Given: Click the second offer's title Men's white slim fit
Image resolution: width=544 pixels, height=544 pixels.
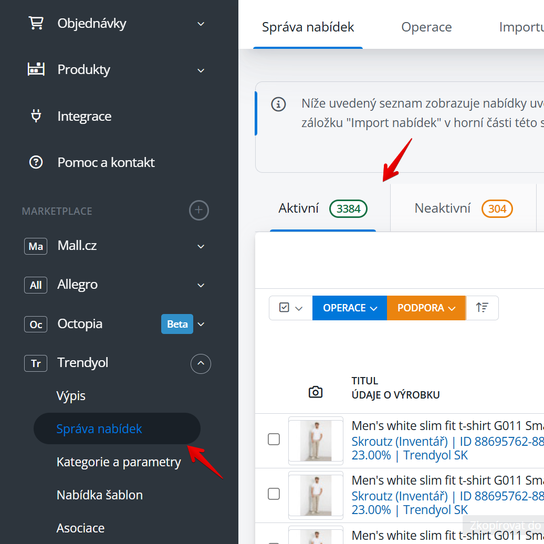Looking at the screenshot, I should coord(447,480).
